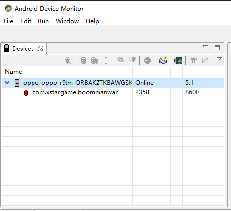Open the Devices view menu triangle

click(x=219, y=59)
